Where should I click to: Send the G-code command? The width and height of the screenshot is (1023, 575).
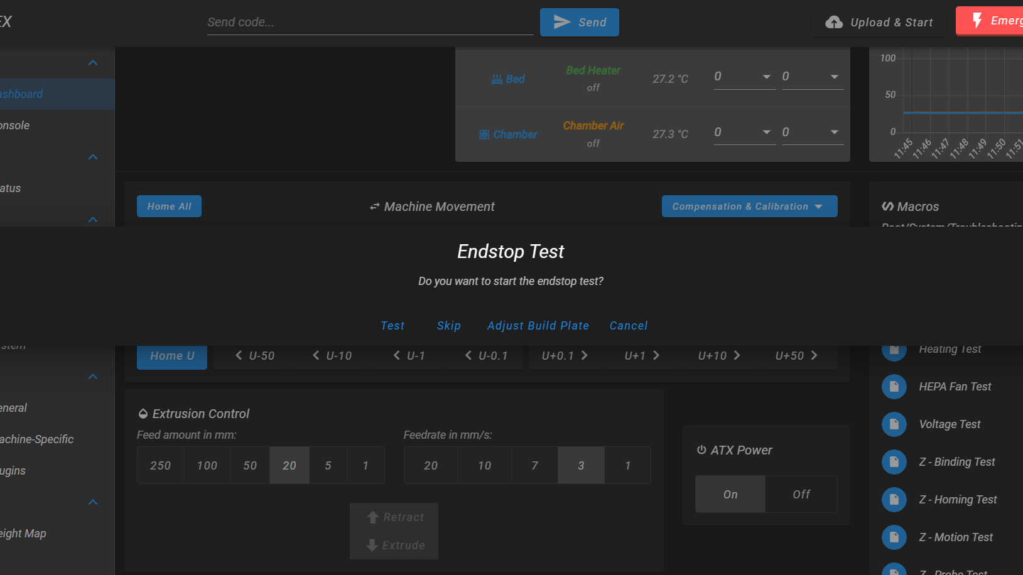click(x=580, y=22)
